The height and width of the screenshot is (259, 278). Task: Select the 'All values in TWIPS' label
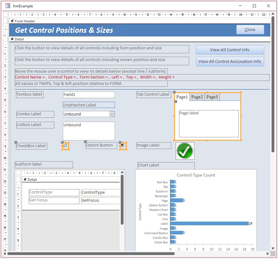tap(91, 84)
